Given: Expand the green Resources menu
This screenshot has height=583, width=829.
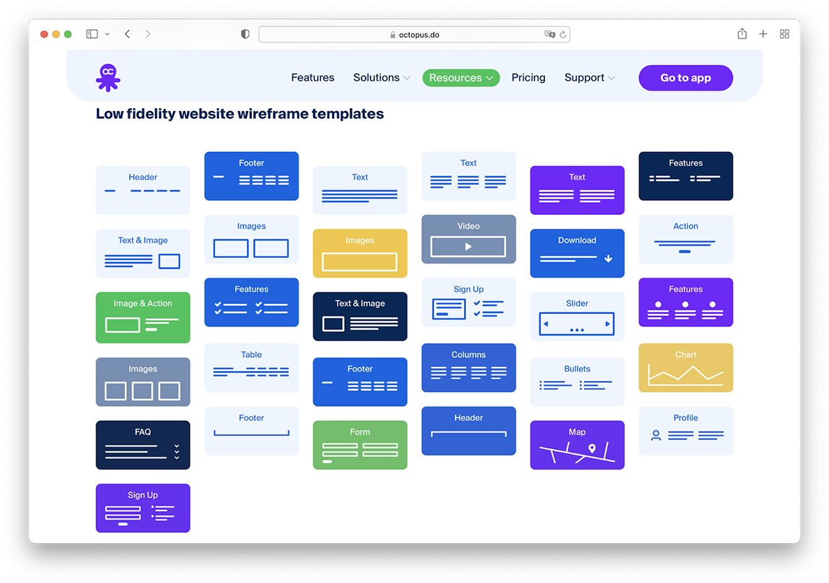Looking at the screenshot, I should 461,77.
